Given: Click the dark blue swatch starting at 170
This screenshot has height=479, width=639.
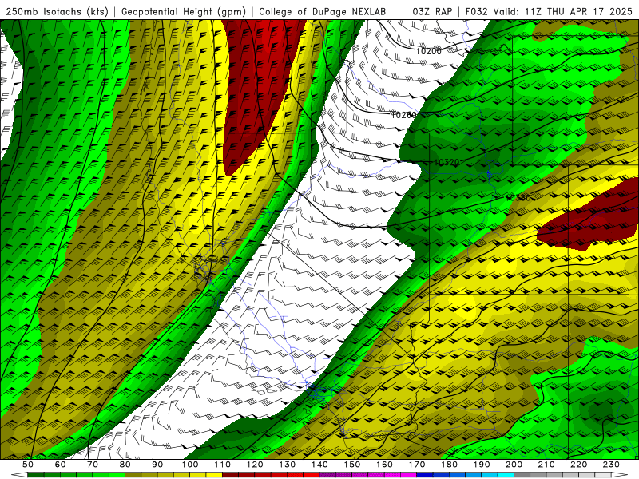Looking at the screenshot, I should [425, 475].
